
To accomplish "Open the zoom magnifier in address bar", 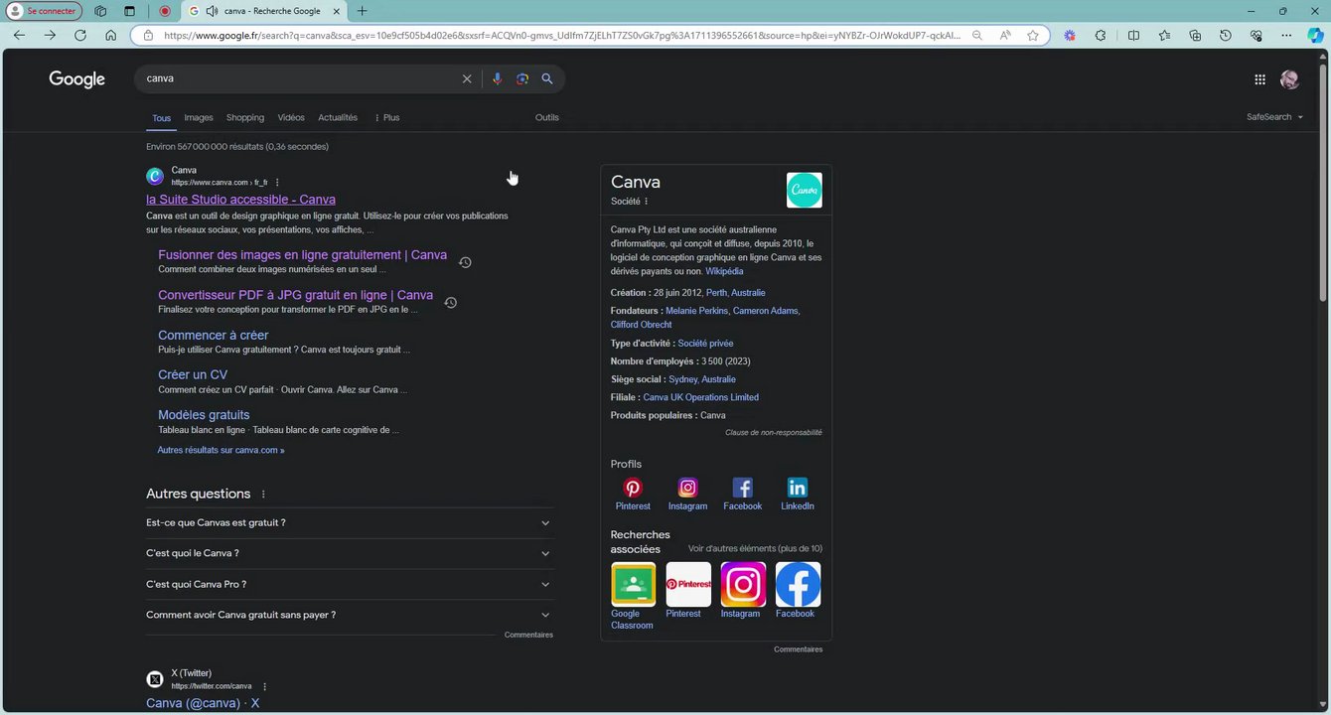I will tap(977, 35).
